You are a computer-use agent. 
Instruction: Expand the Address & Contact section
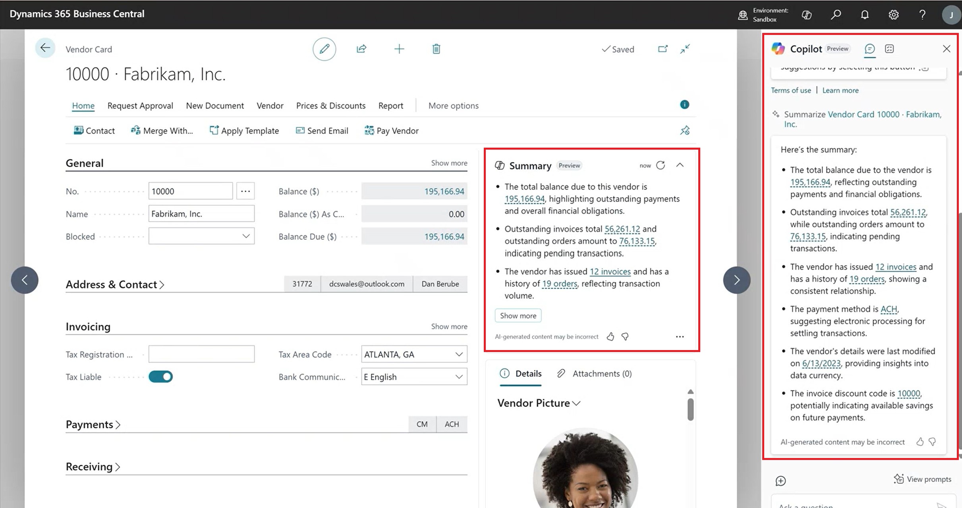[x=115, y=284]
